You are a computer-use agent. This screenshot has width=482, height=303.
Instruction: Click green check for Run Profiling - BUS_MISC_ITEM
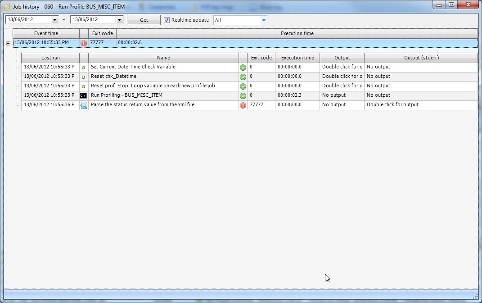click(x=243, y=95)
